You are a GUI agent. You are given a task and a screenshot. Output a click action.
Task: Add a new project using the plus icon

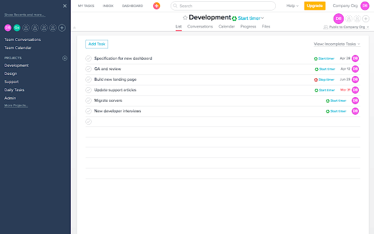click(x=64, y=58)
